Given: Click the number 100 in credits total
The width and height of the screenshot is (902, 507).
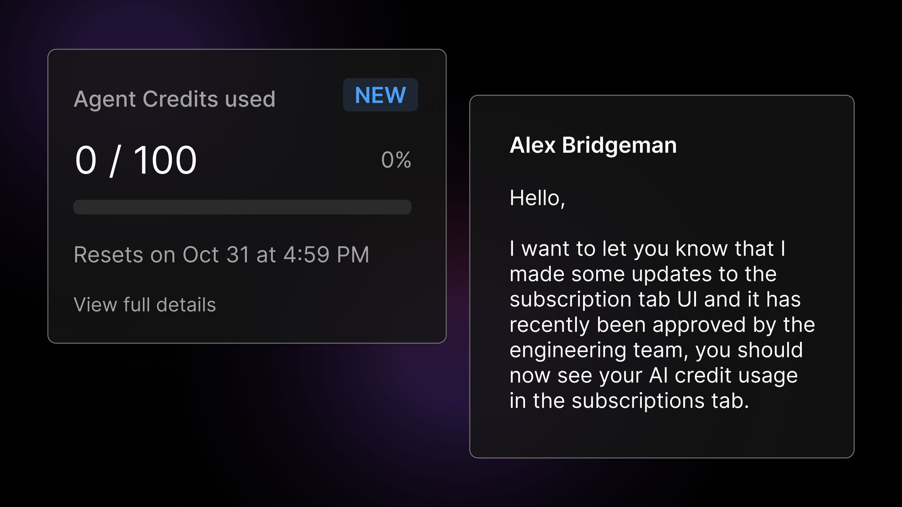Looking at the screenshot, I should tap(165, 160).
